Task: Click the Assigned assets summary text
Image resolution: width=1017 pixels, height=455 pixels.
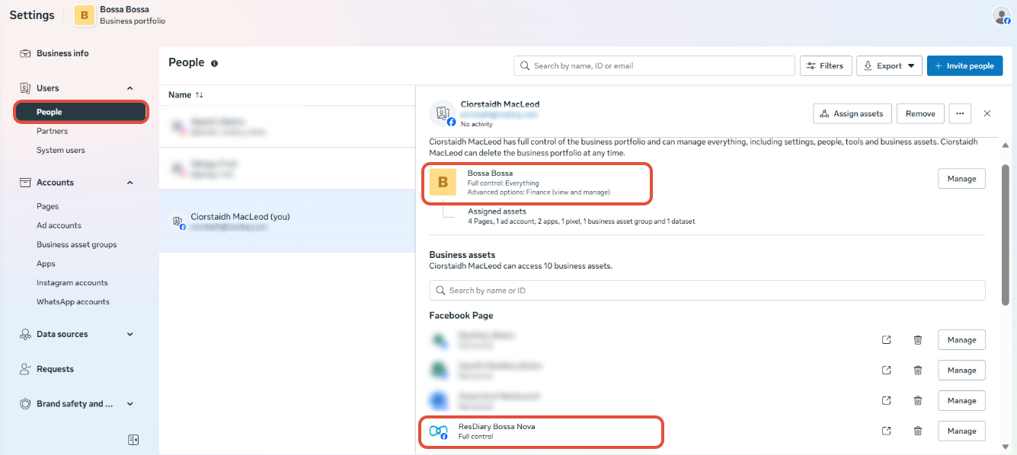Action: coord(581,221)
